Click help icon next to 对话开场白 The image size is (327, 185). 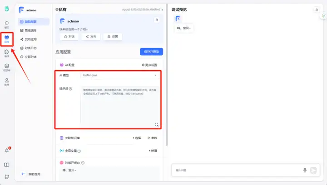click(x=83, y=163)
